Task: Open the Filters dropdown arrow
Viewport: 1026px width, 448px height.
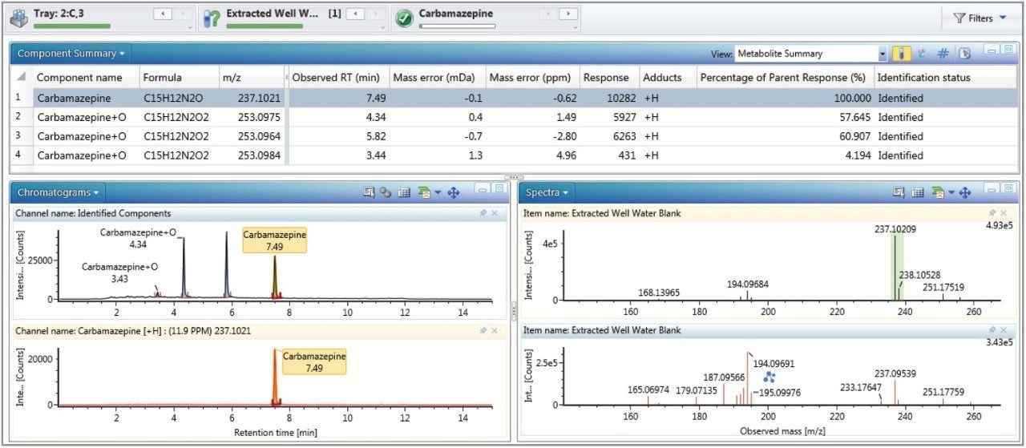Action: point(1003,18)
